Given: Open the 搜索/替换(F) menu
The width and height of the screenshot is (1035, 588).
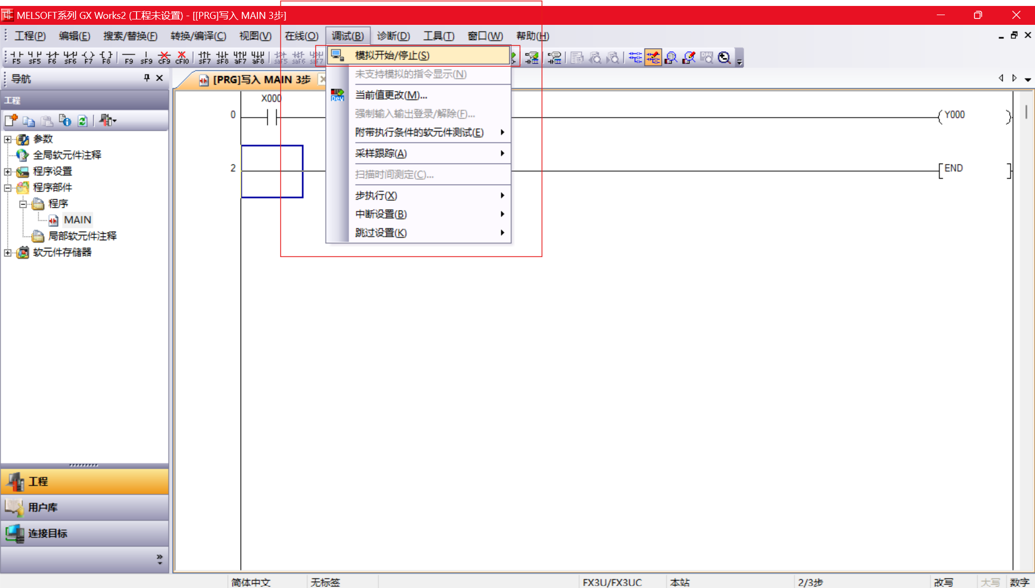Looking at the screenshot, I should (130, 36).
